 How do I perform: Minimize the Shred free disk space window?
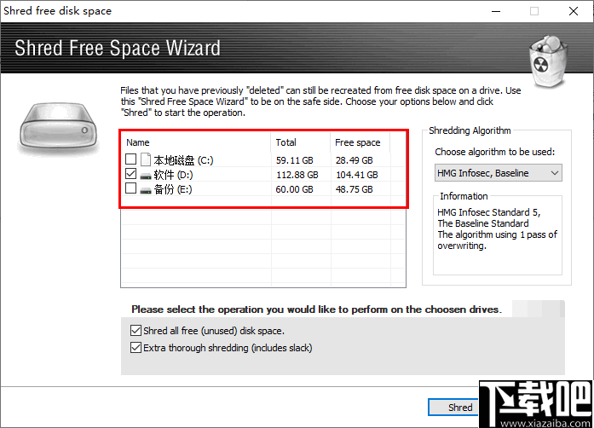(496, 11)
